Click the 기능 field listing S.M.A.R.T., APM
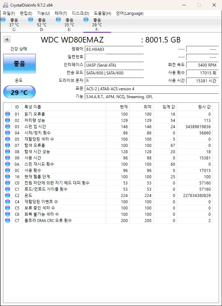The width and height of the screenshot is (222, 306). (152, 97)
